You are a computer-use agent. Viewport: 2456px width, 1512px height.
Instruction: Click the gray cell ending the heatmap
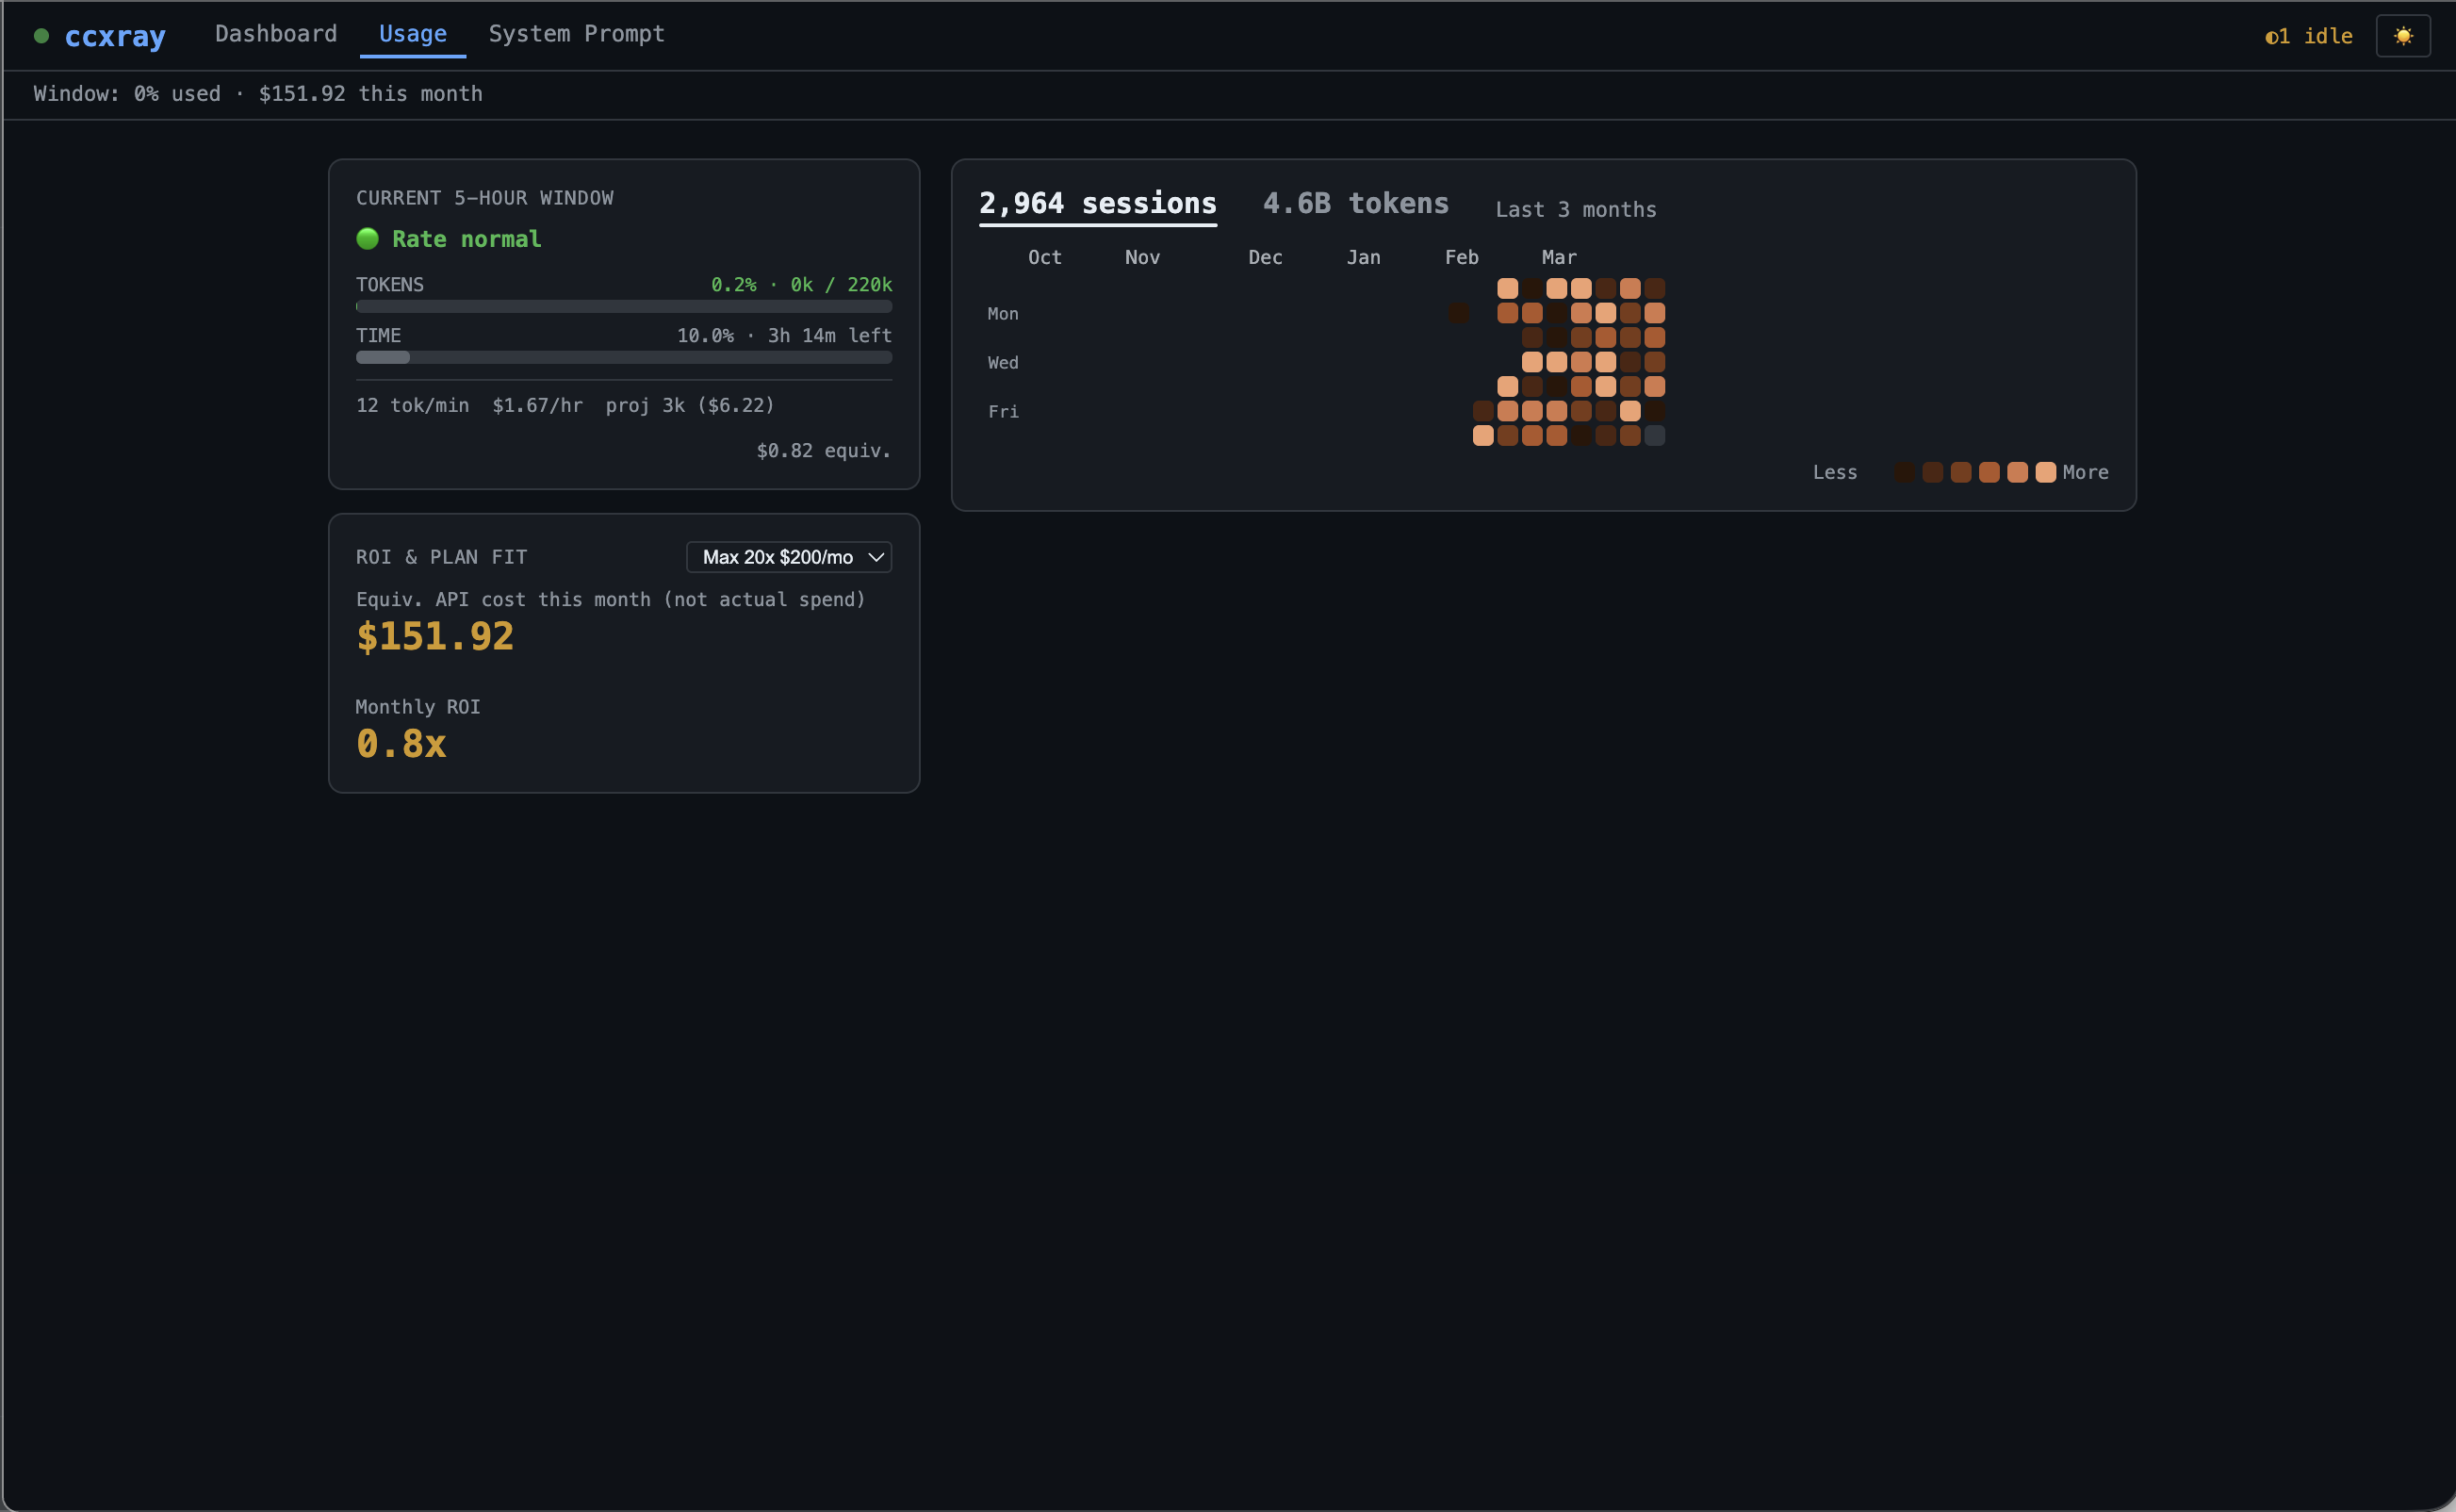(x=1654, y=435)
